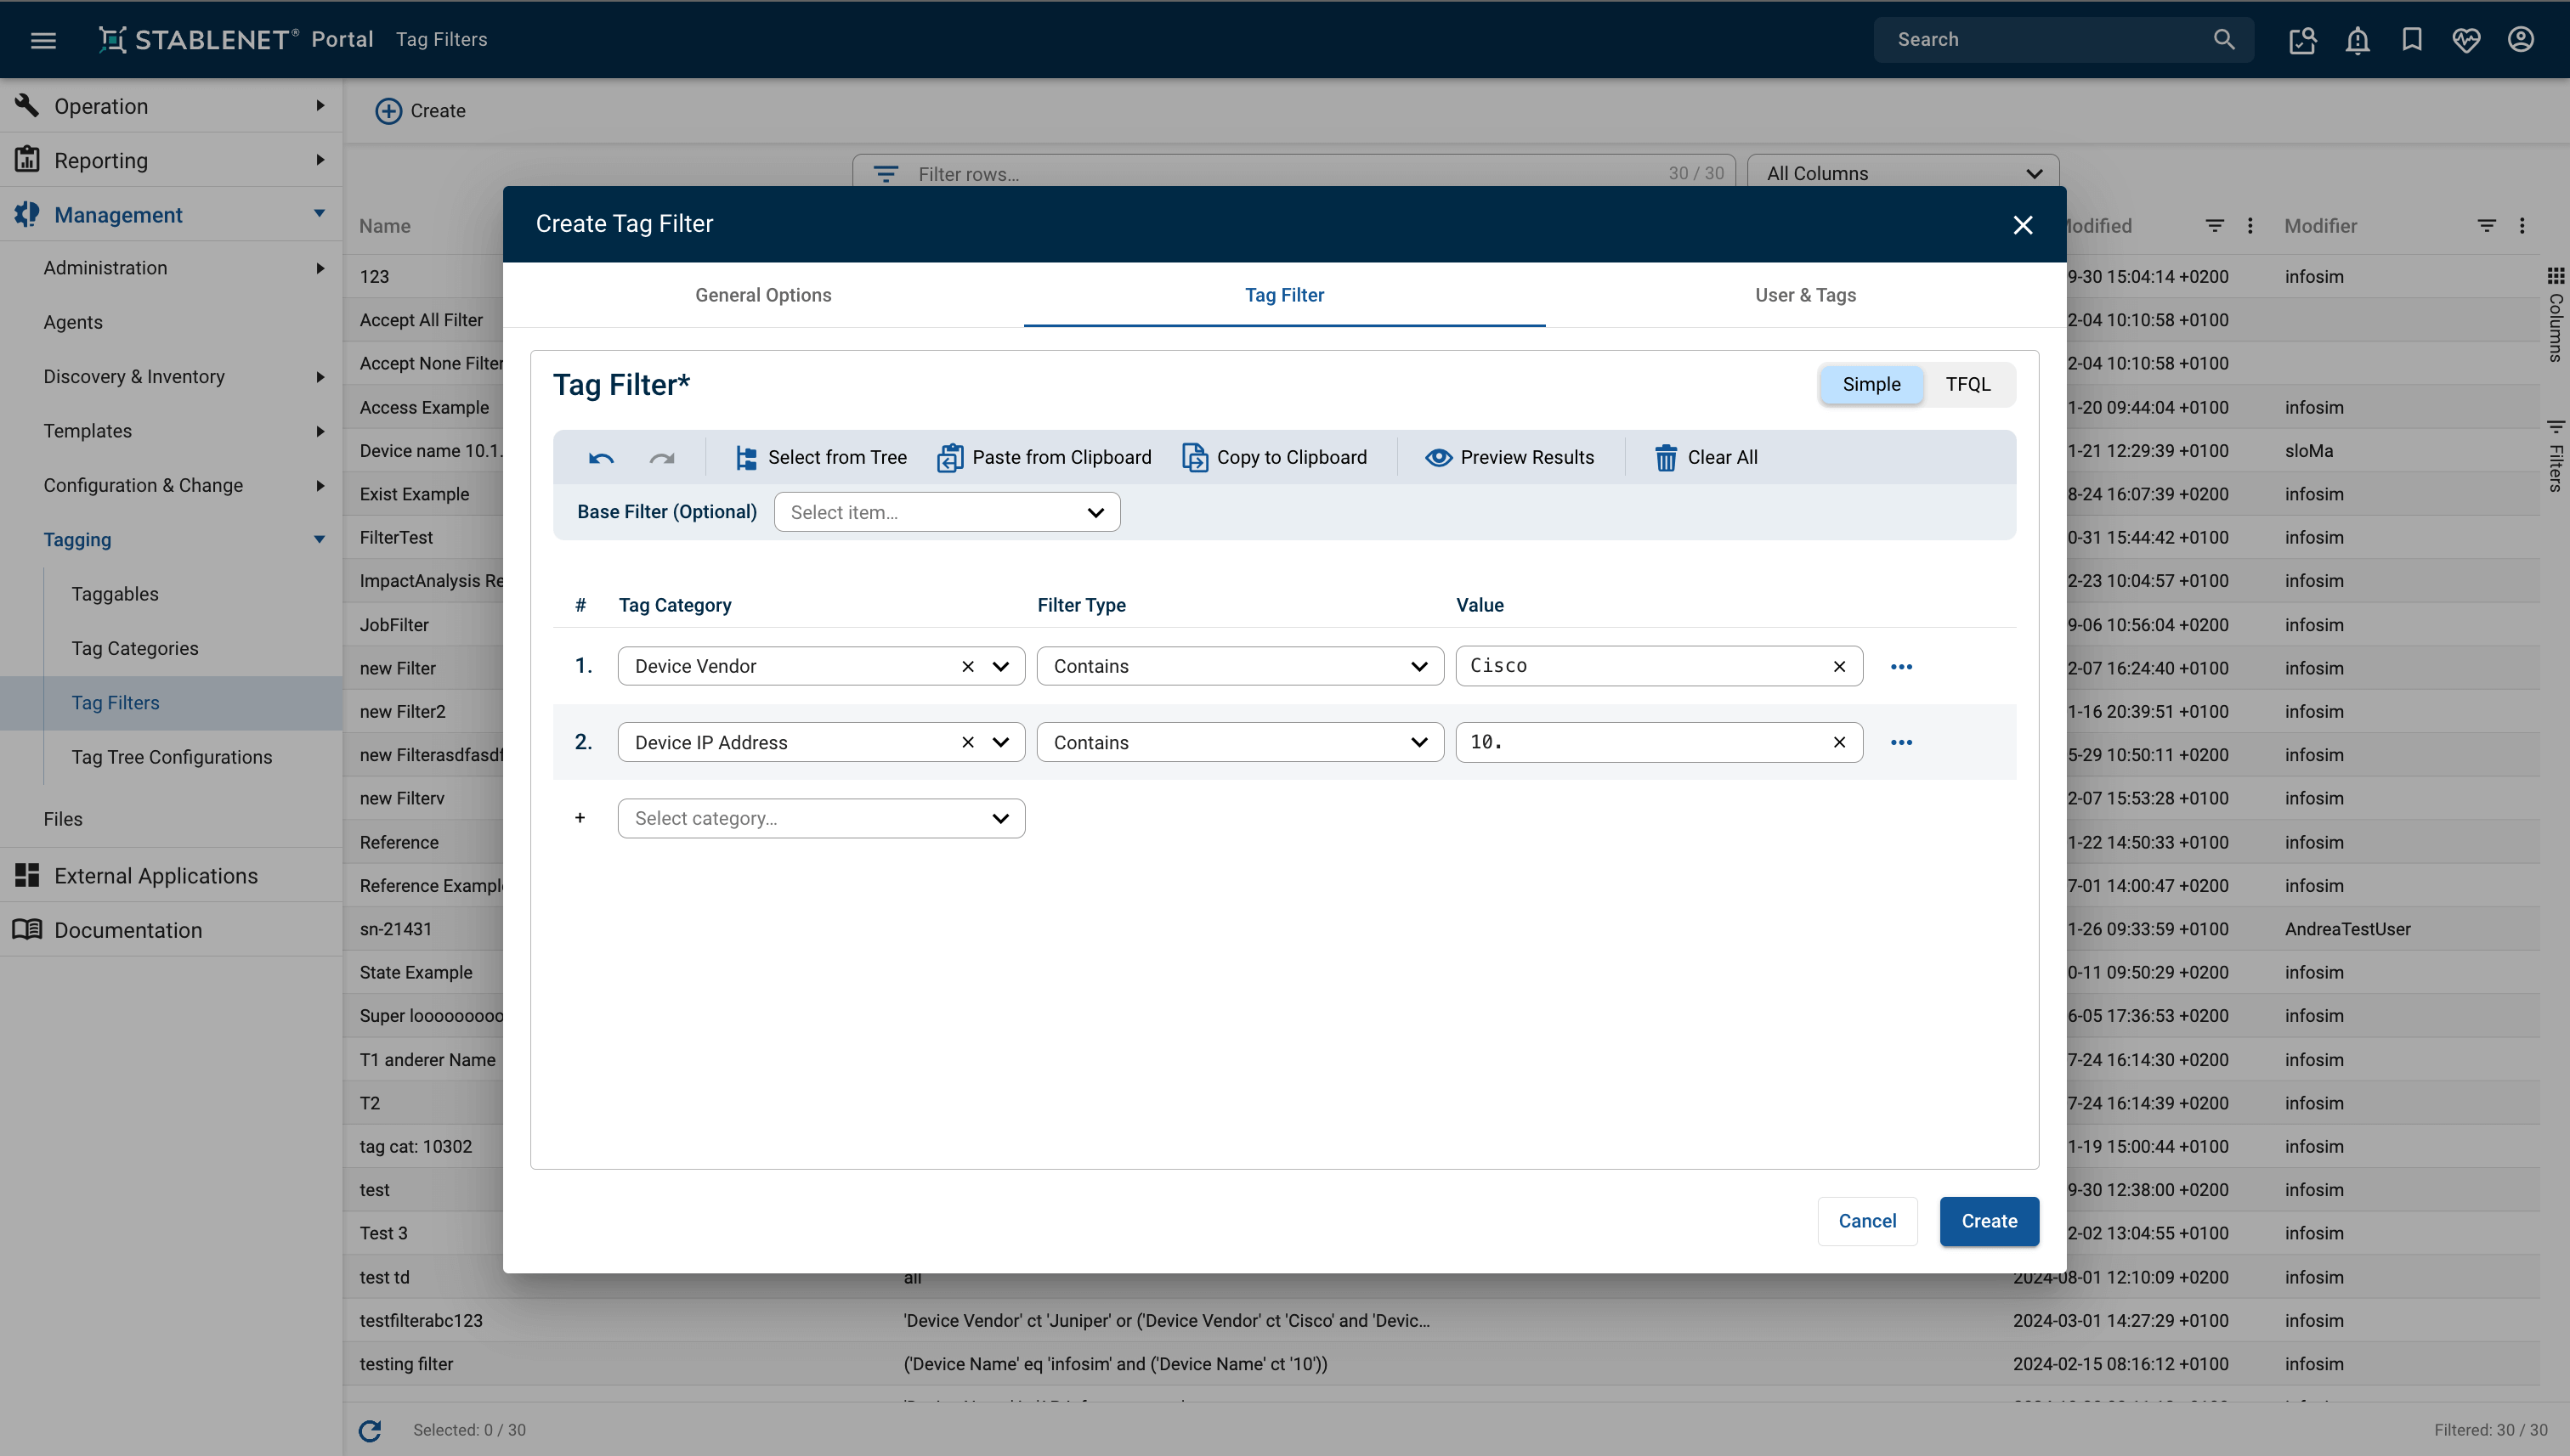Click Clear All trash icon

[1665, 458]
